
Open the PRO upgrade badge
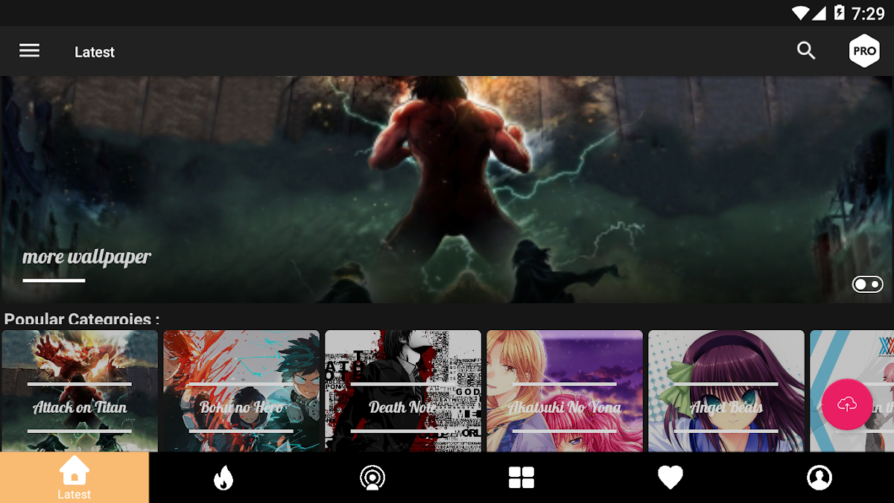pos(864,51)
